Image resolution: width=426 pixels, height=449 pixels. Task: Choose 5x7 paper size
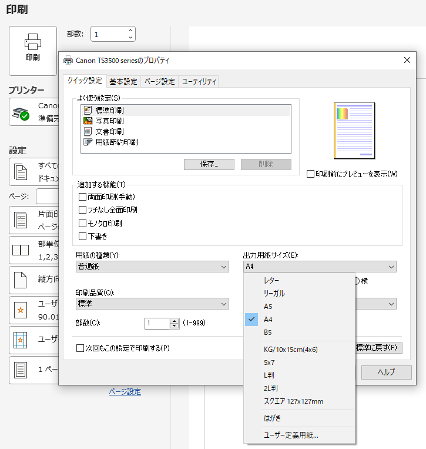[300, 362]
